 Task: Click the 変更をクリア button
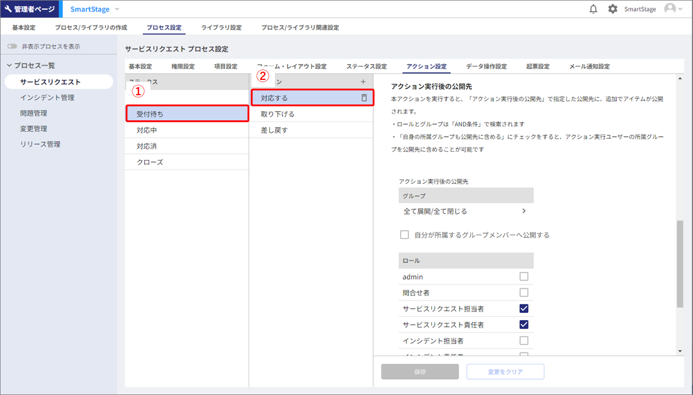point(505,371)
